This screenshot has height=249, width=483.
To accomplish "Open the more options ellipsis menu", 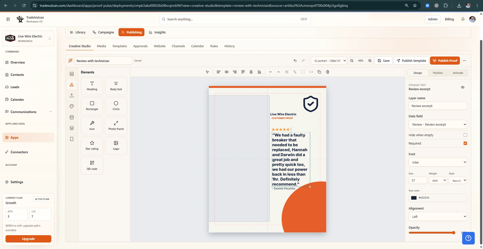I will pos(464,61).
